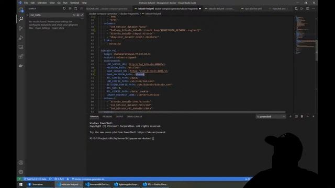Open the Accounts menu icon
The width and height of the screenshot is (335, 188).
pyautogui.click(x=21, y=162)
